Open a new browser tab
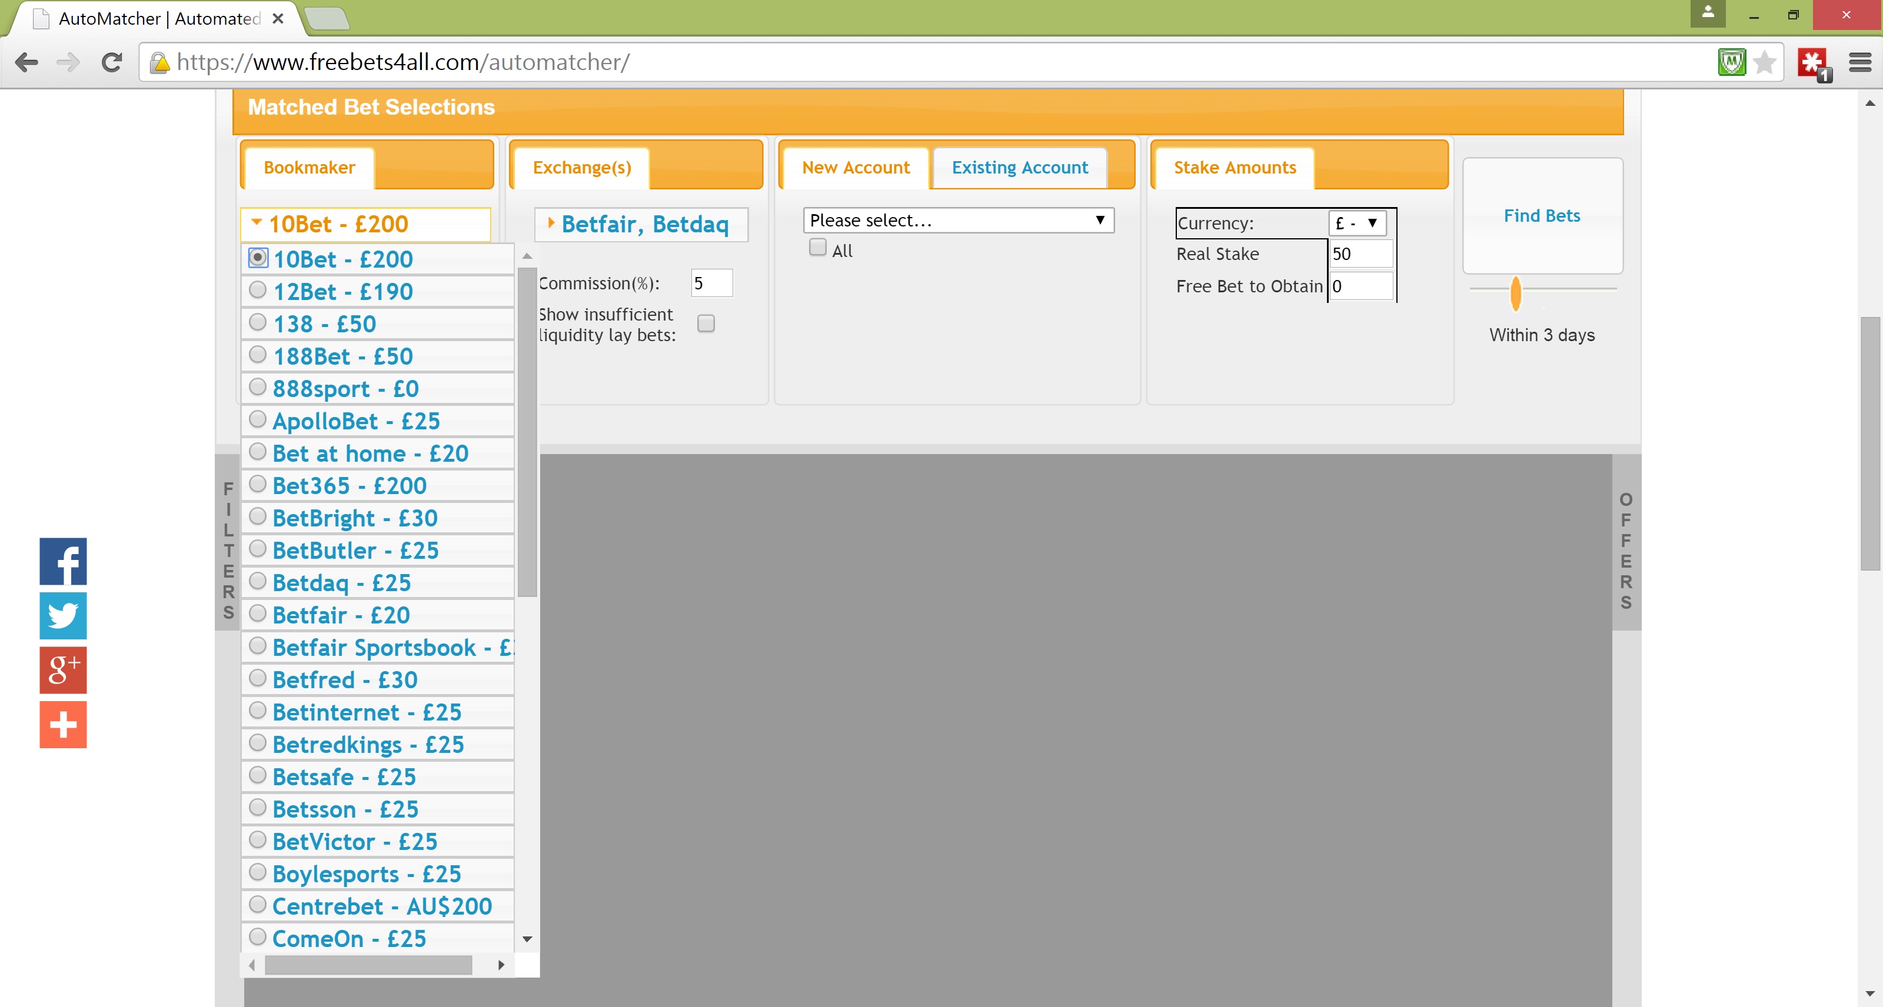The height and width of the screenshot is (1007, 1883). click(327, 19)
